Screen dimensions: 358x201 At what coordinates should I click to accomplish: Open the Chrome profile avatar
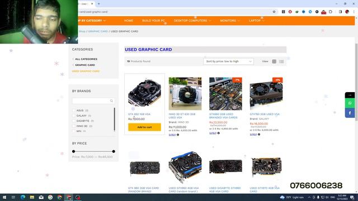pyautogui.click(x=347, y=12)
